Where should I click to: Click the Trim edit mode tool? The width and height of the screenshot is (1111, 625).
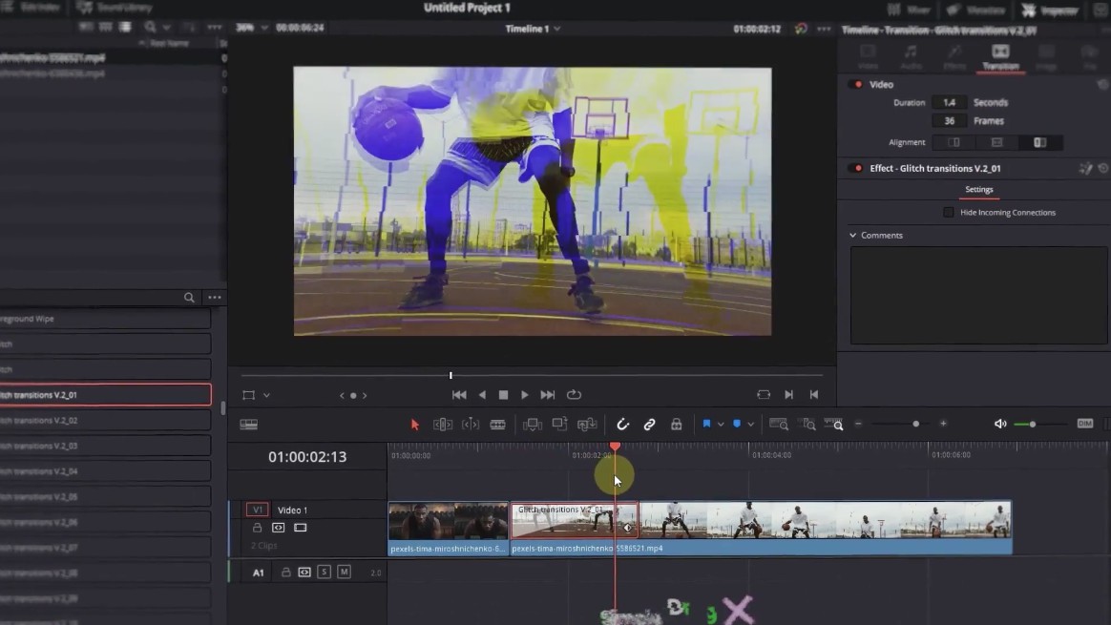(x=443, y=425)
